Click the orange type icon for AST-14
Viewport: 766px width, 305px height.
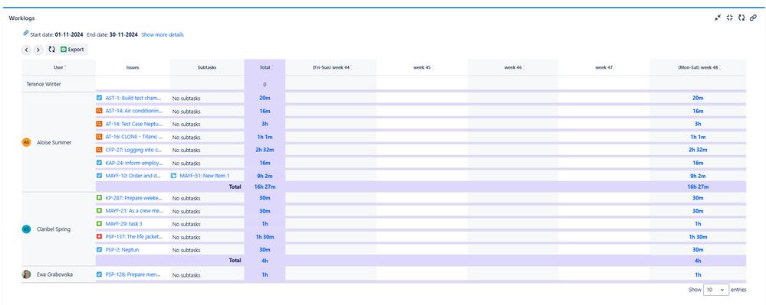[x=99, y=111]
